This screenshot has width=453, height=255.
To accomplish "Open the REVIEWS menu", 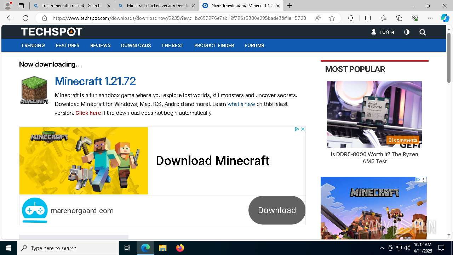I will pos(101,45).
